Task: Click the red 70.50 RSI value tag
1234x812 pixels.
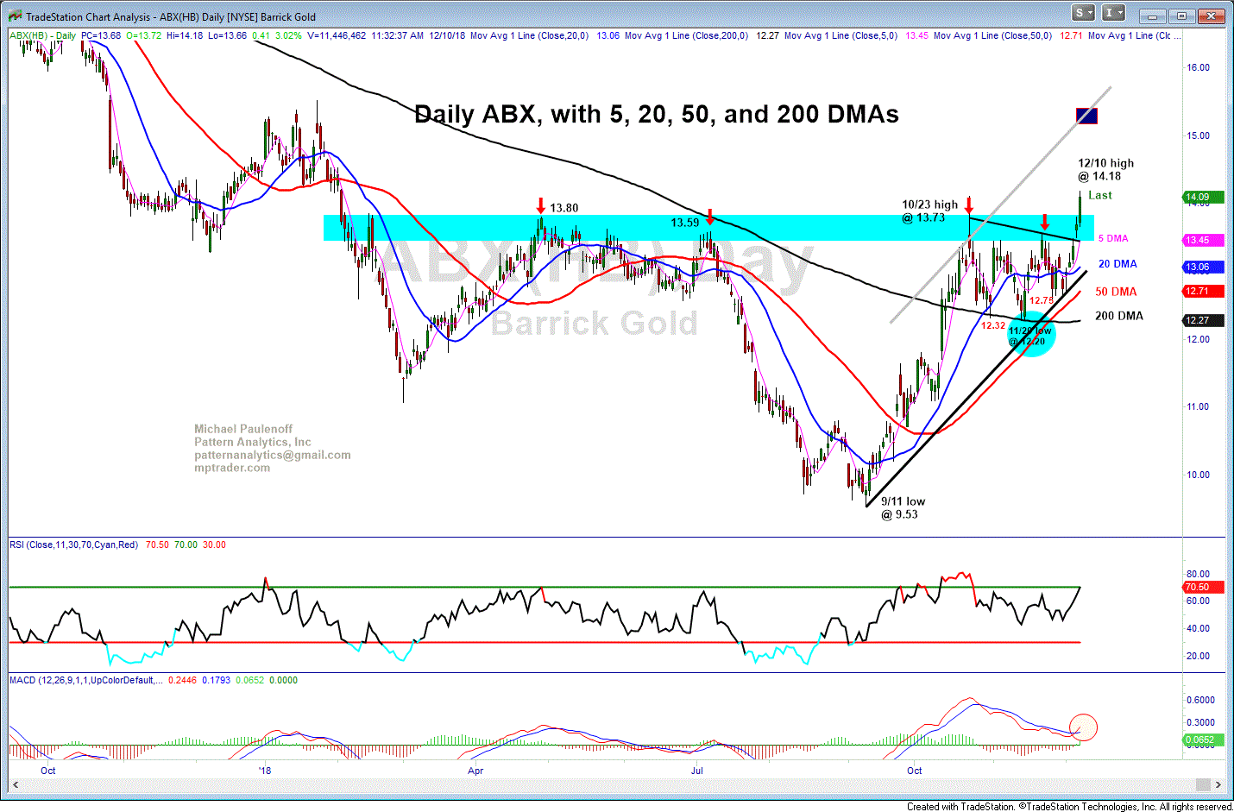Action: (1203, 587)
